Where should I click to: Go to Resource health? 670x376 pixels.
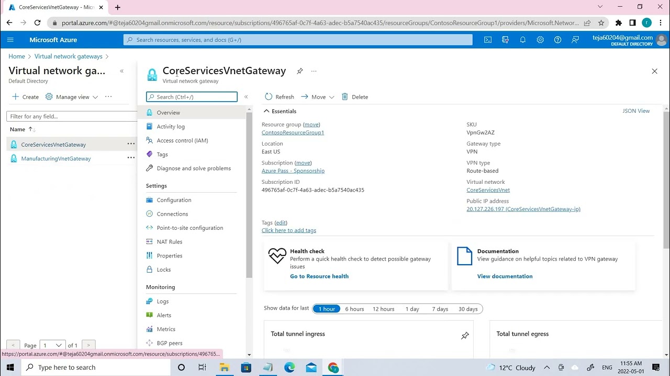319,276
